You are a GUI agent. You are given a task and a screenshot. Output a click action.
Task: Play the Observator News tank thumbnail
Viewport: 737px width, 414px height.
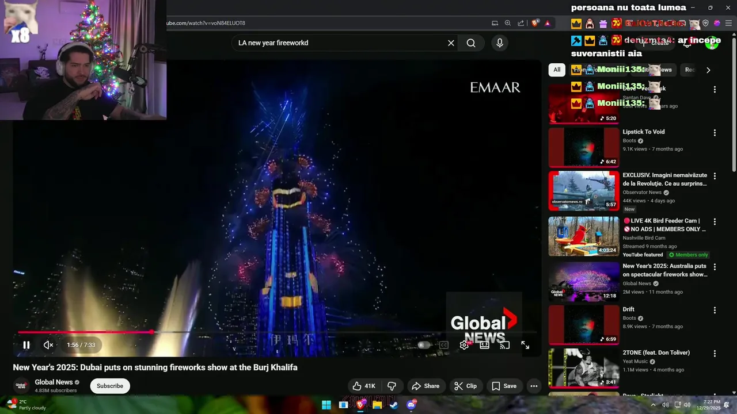(x=584, y=191)
